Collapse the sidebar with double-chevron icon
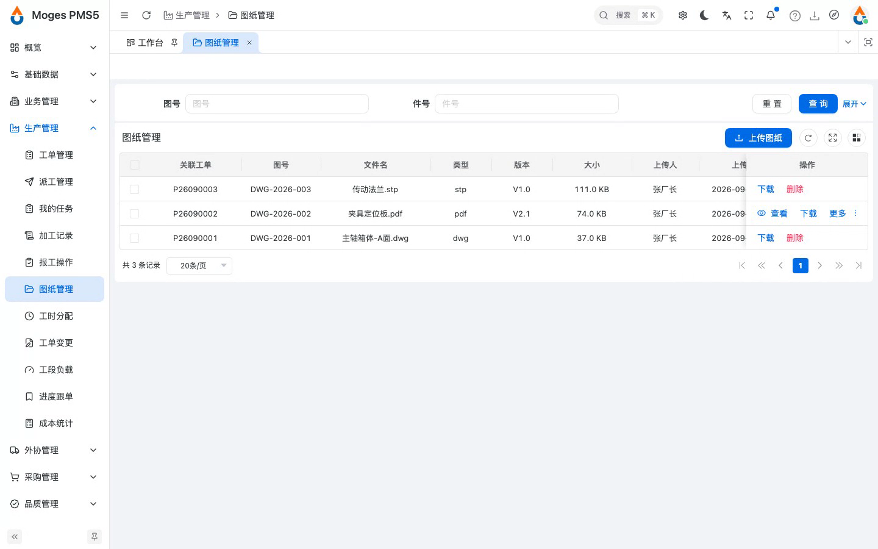This screenshot has width=878, height=549. [15, 537]
